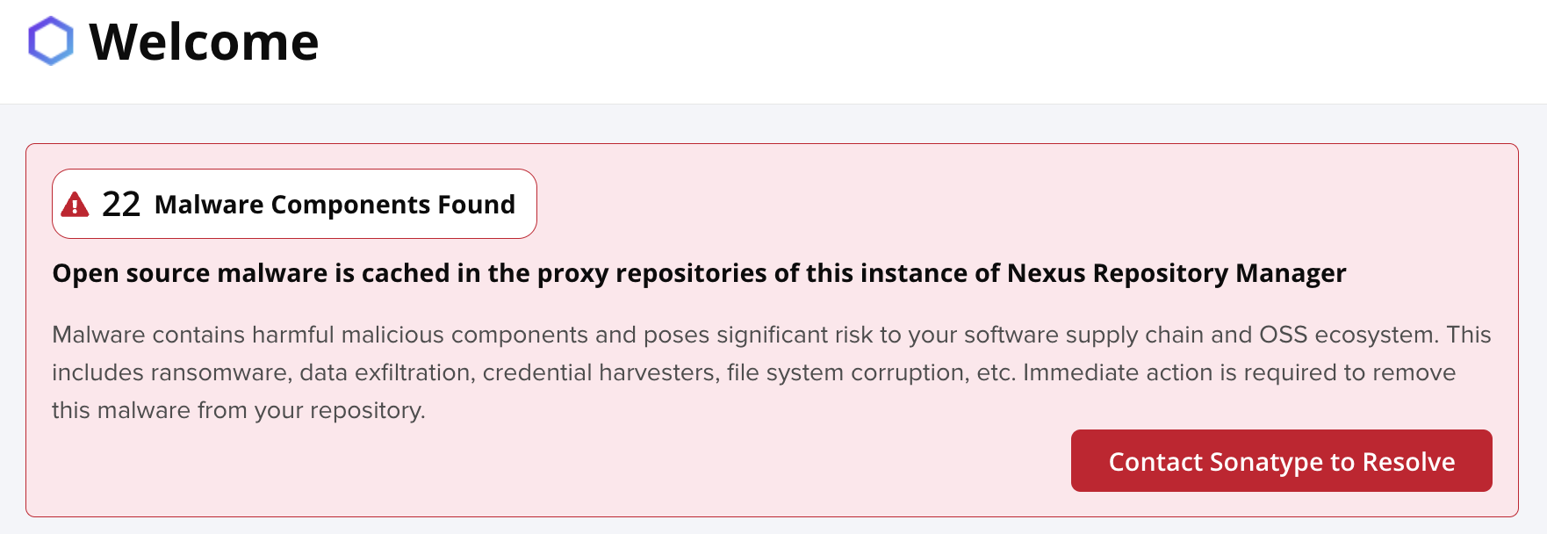The image size is (1547, 534).
Task: Click 'Nexus Repository Manager' in the headline
Action: click(x=1176, y=273)
